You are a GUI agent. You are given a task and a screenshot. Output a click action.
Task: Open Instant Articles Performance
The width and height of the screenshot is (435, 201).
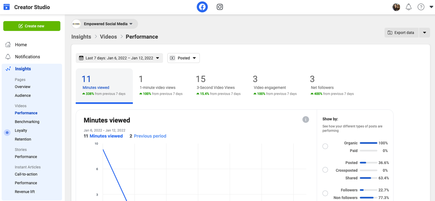(x=26, y=183)
